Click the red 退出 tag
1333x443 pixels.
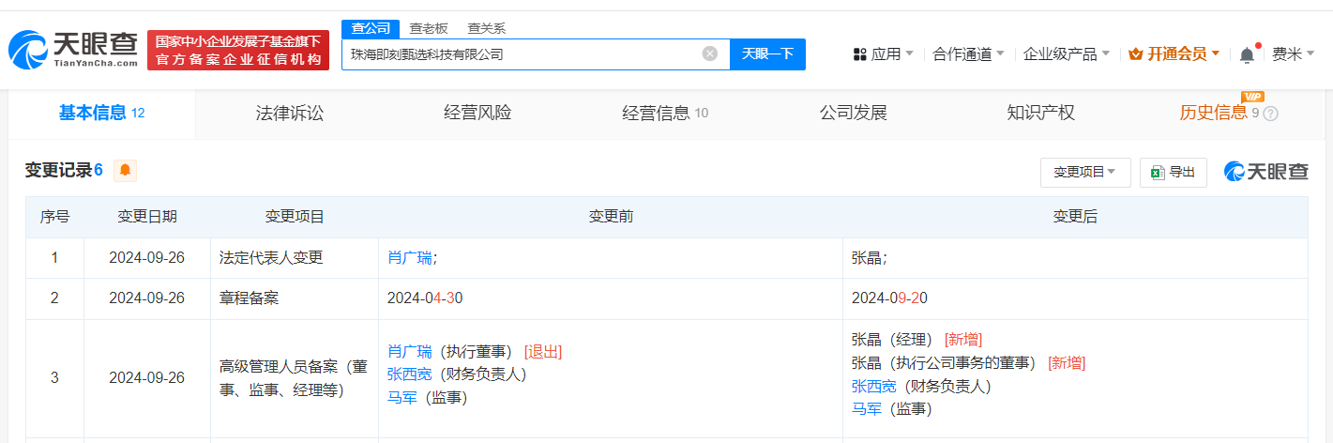pos(543,352)
